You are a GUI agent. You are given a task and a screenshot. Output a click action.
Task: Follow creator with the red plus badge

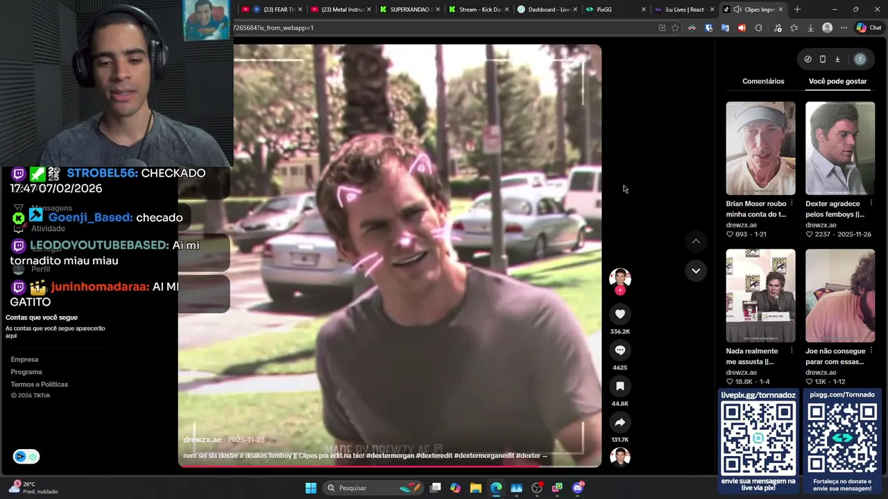(x=620, y=290)
